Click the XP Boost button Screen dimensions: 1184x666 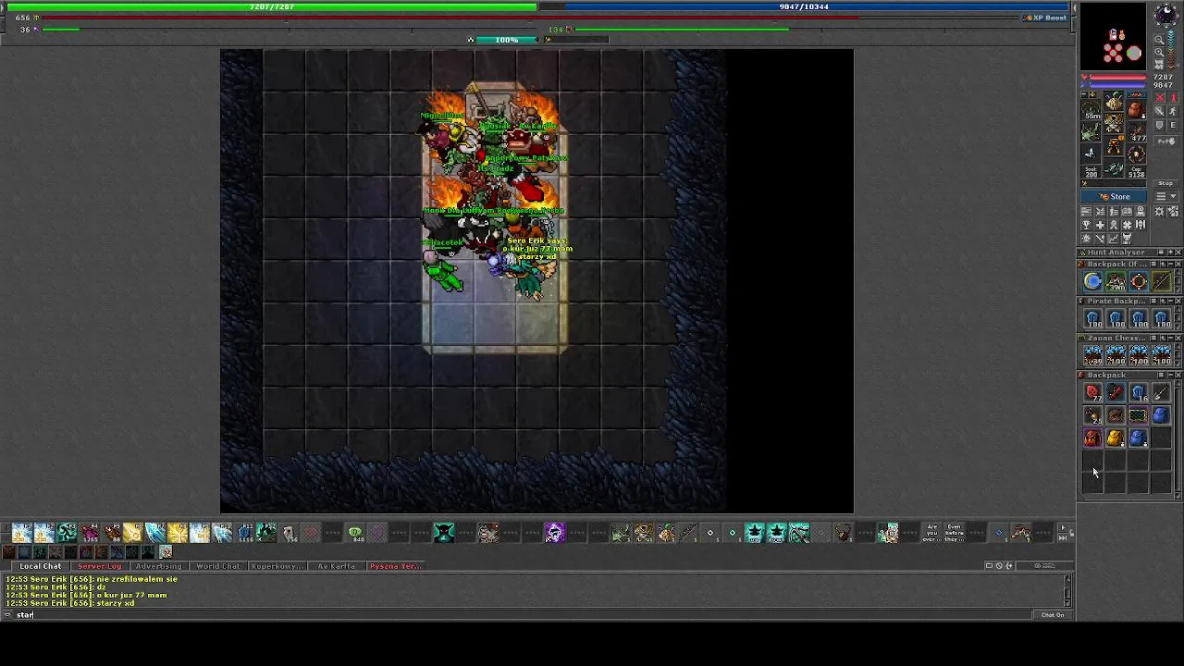pos(1046,18)
